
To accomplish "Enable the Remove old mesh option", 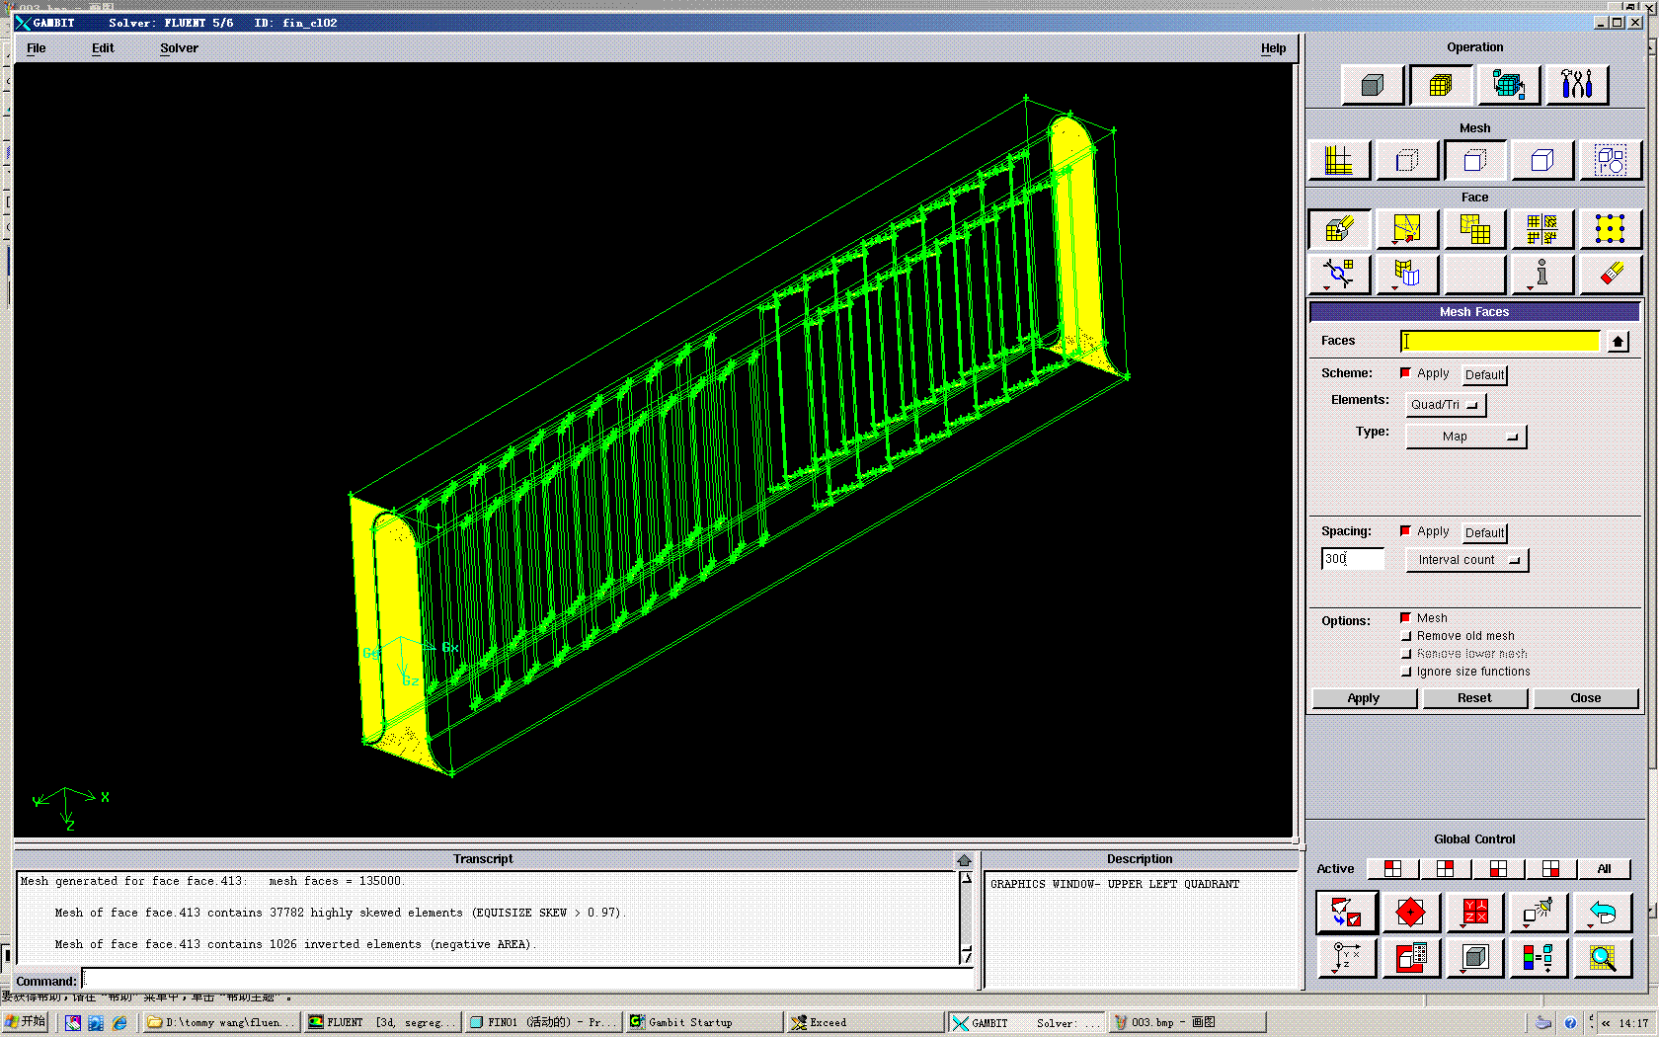I will [1406, 636].
